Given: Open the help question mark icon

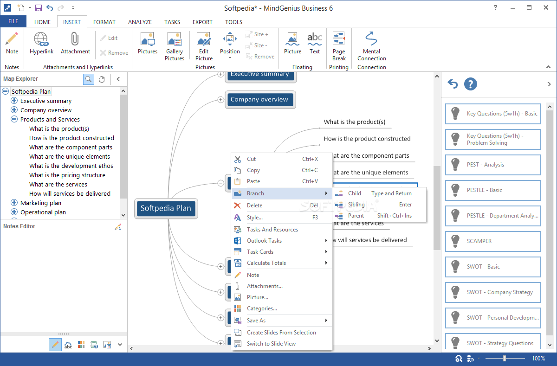Looking at the screenshot, I should coord(471,84).
